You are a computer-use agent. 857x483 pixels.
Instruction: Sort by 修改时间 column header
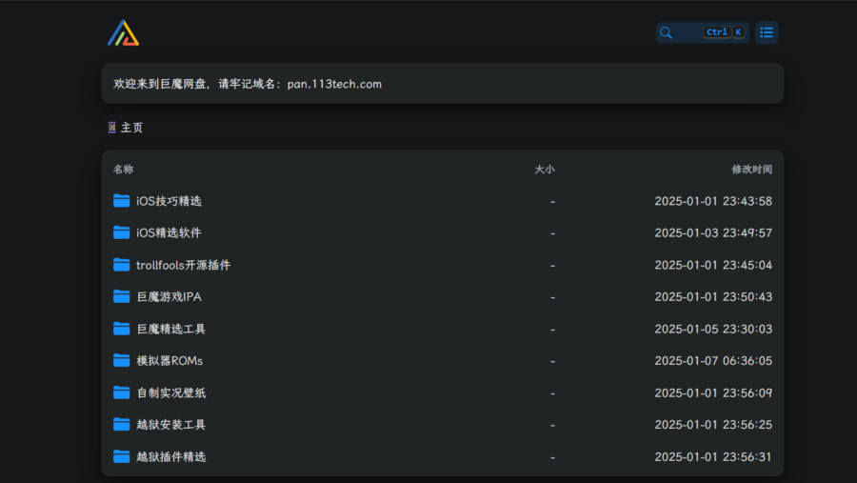pos(751,170)
